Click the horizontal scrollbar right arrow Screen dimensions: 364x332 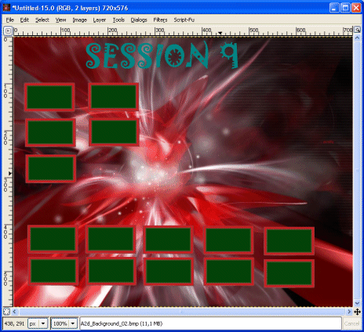point(349,312)
